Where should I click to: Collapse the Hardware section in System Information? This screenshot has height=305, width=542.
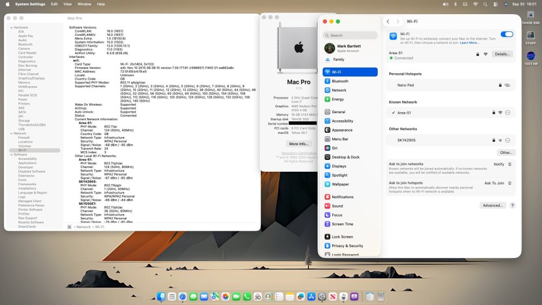coord(11,27)
